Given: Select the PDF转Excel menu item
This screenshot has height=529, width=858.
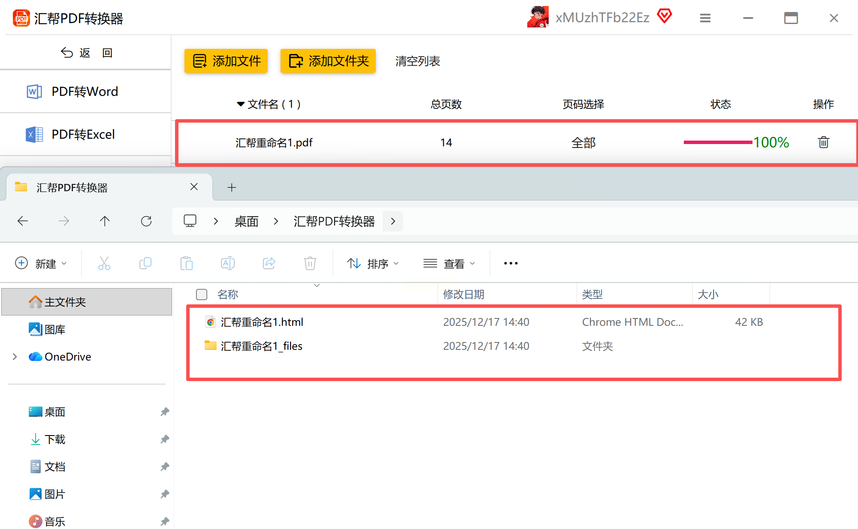Looking at the screenshot, I should pyautogui.click(x=83, y=135).
